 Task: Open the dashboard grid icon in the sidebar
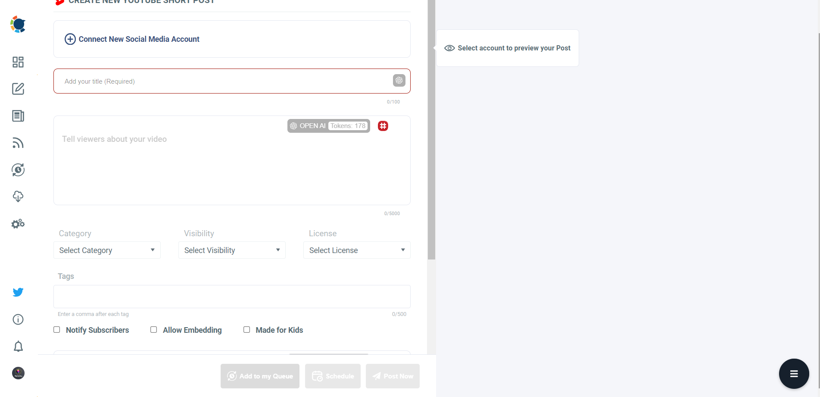18,62
